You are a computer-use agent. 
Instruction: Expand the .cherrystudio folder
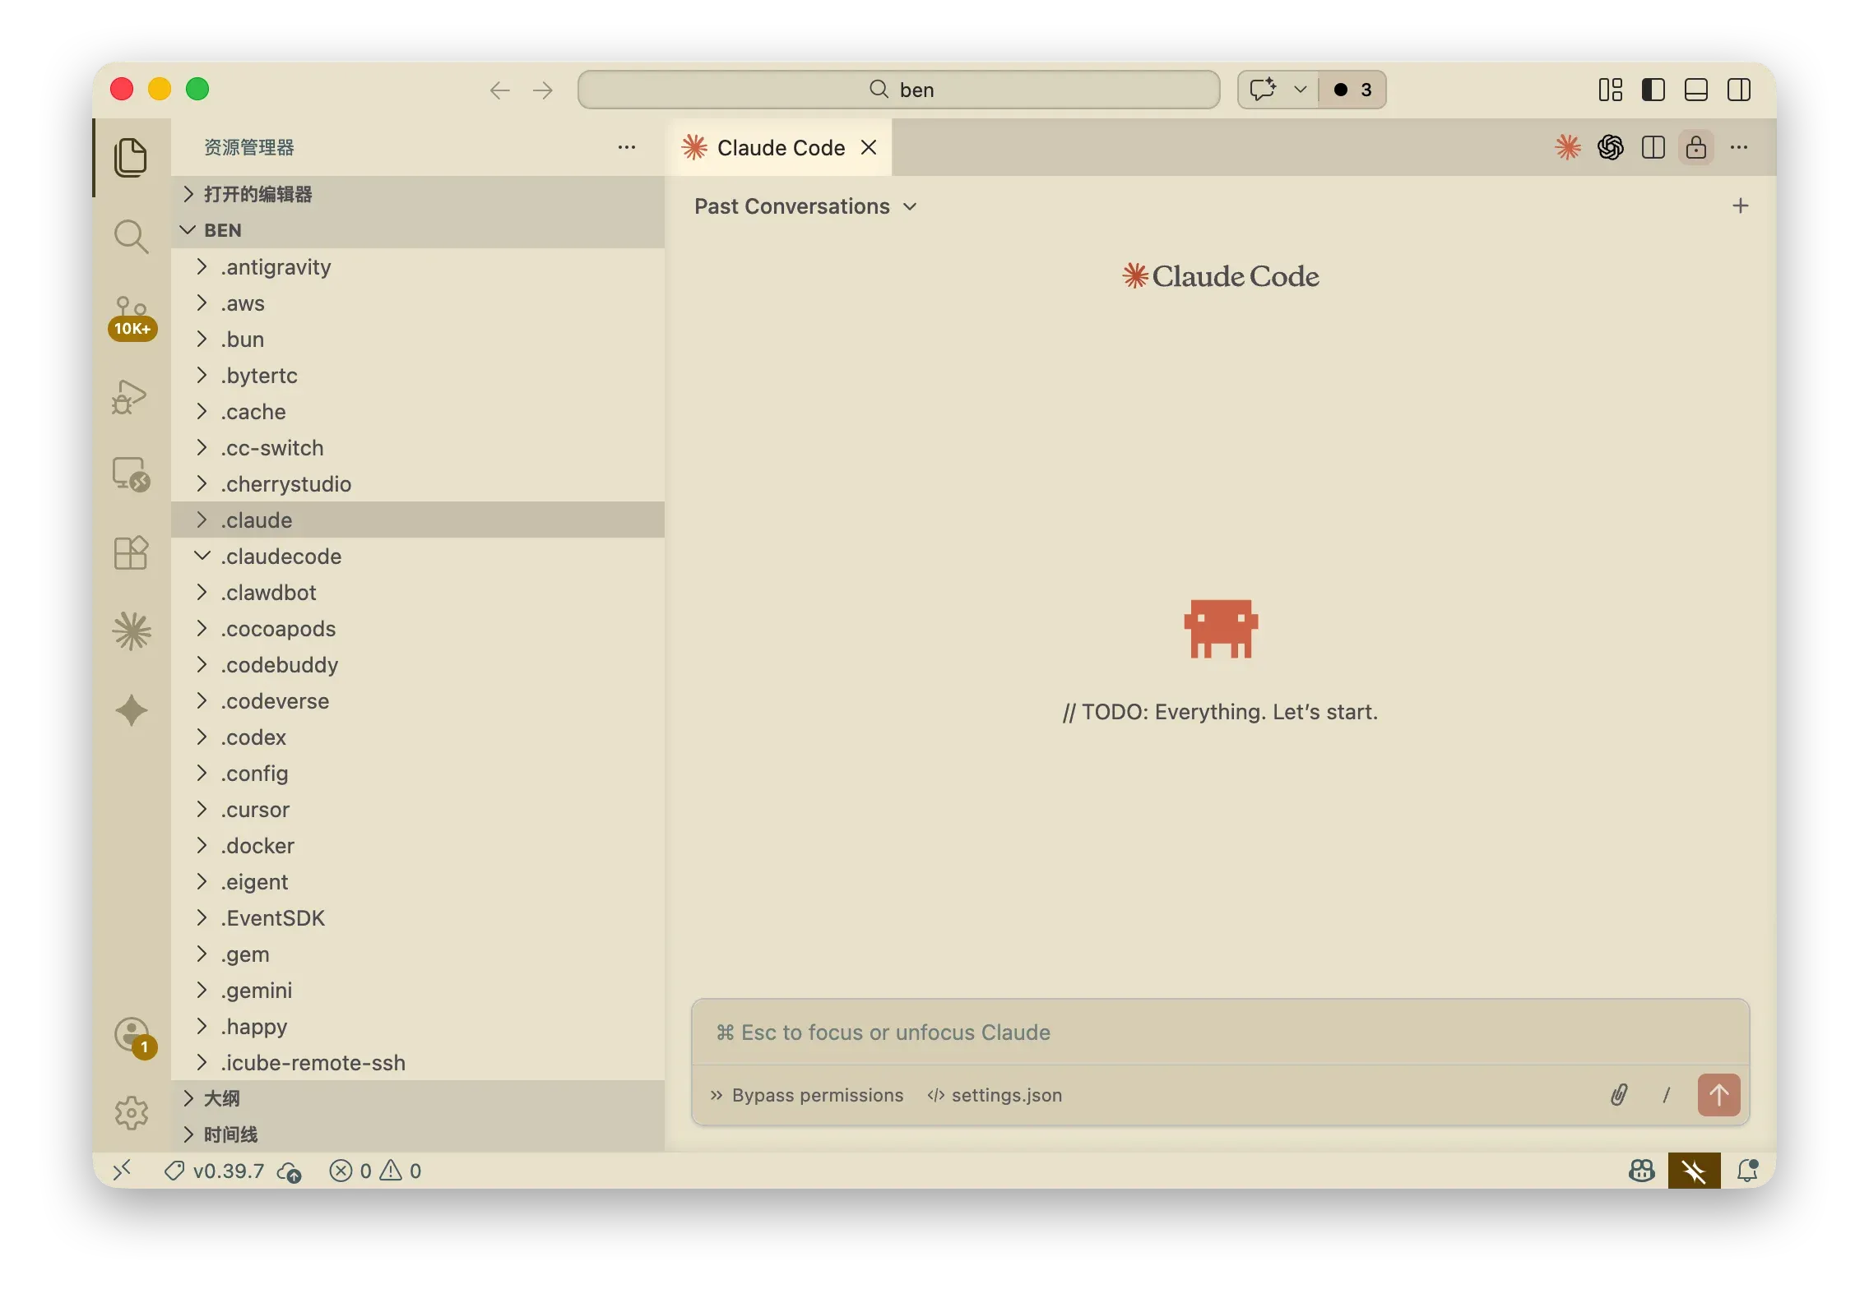pyautogui.click(x=418, y=483)
